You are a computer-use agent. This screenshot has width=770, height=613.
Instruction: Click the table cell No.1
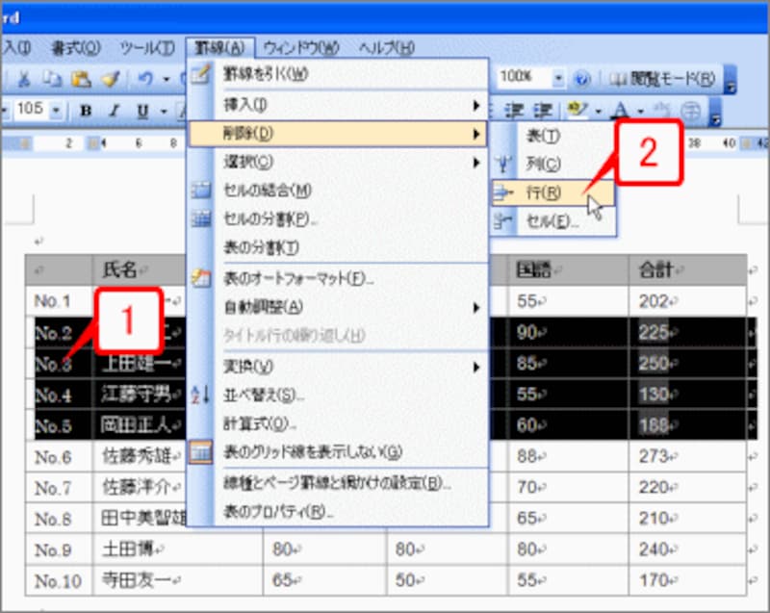(x=59, y=301)
